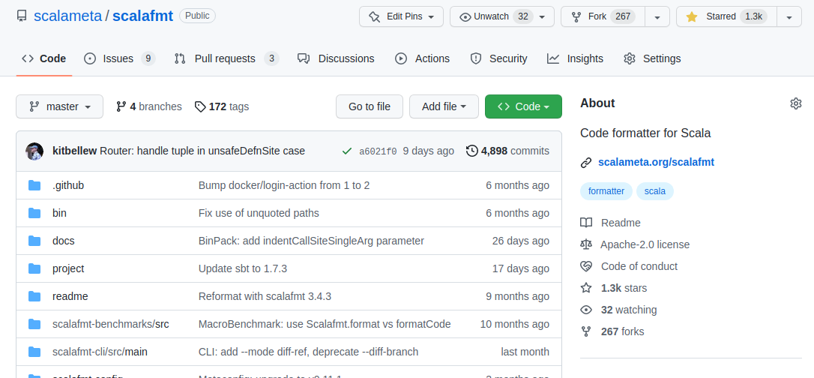
Task: Open the Actions tab
Action: pos(422,58)
